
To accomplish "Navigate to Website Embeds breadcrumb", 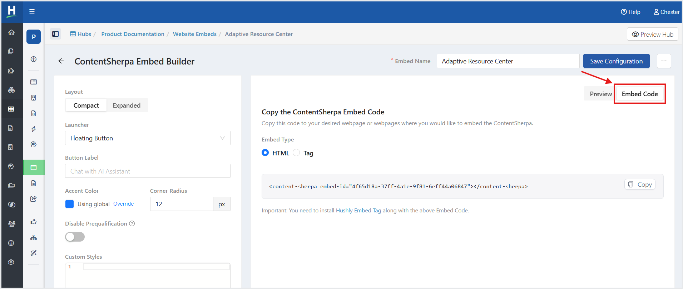I will (x=195, y=34).
